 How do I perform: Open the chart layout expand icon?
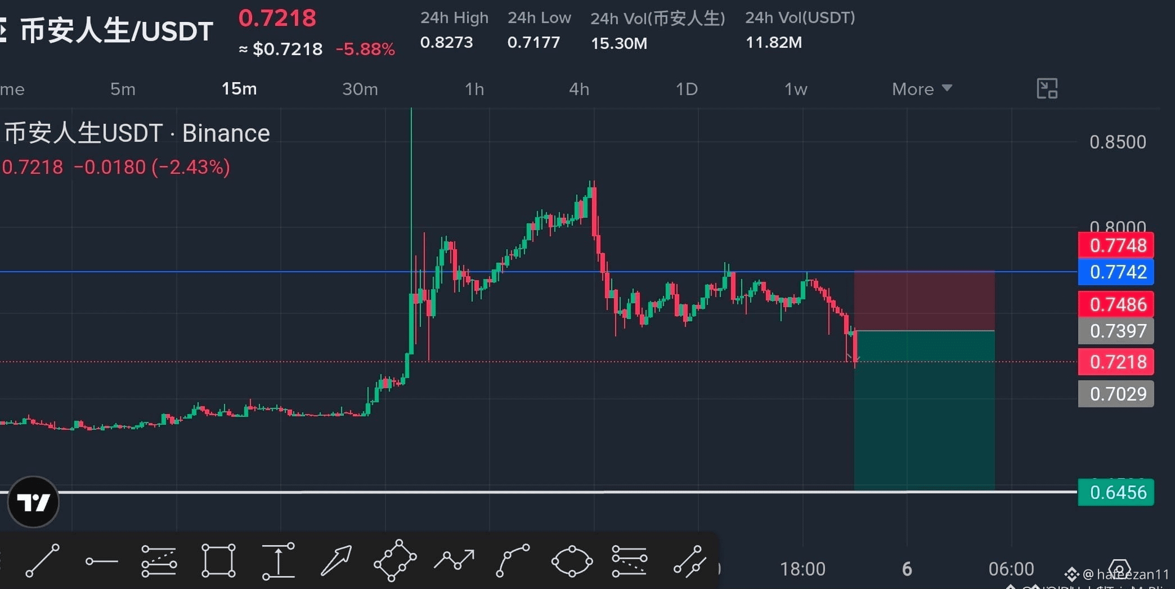(1047, 88)
